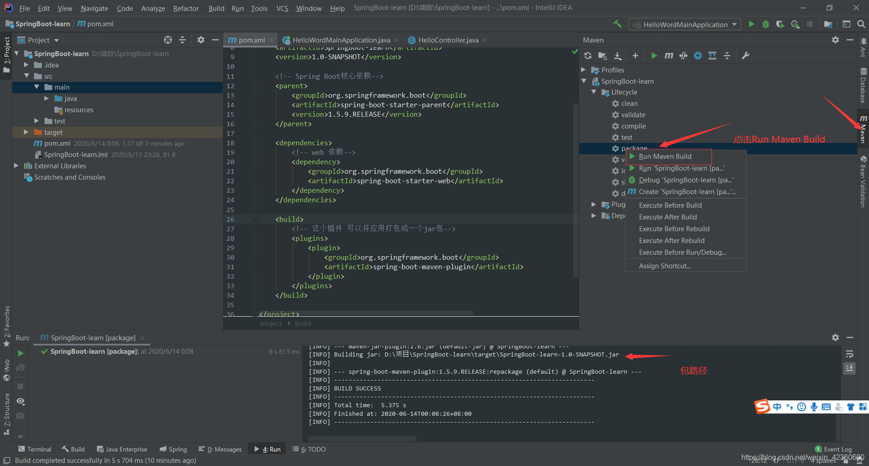Run with coverage shield icon

(x=780, y=24)
